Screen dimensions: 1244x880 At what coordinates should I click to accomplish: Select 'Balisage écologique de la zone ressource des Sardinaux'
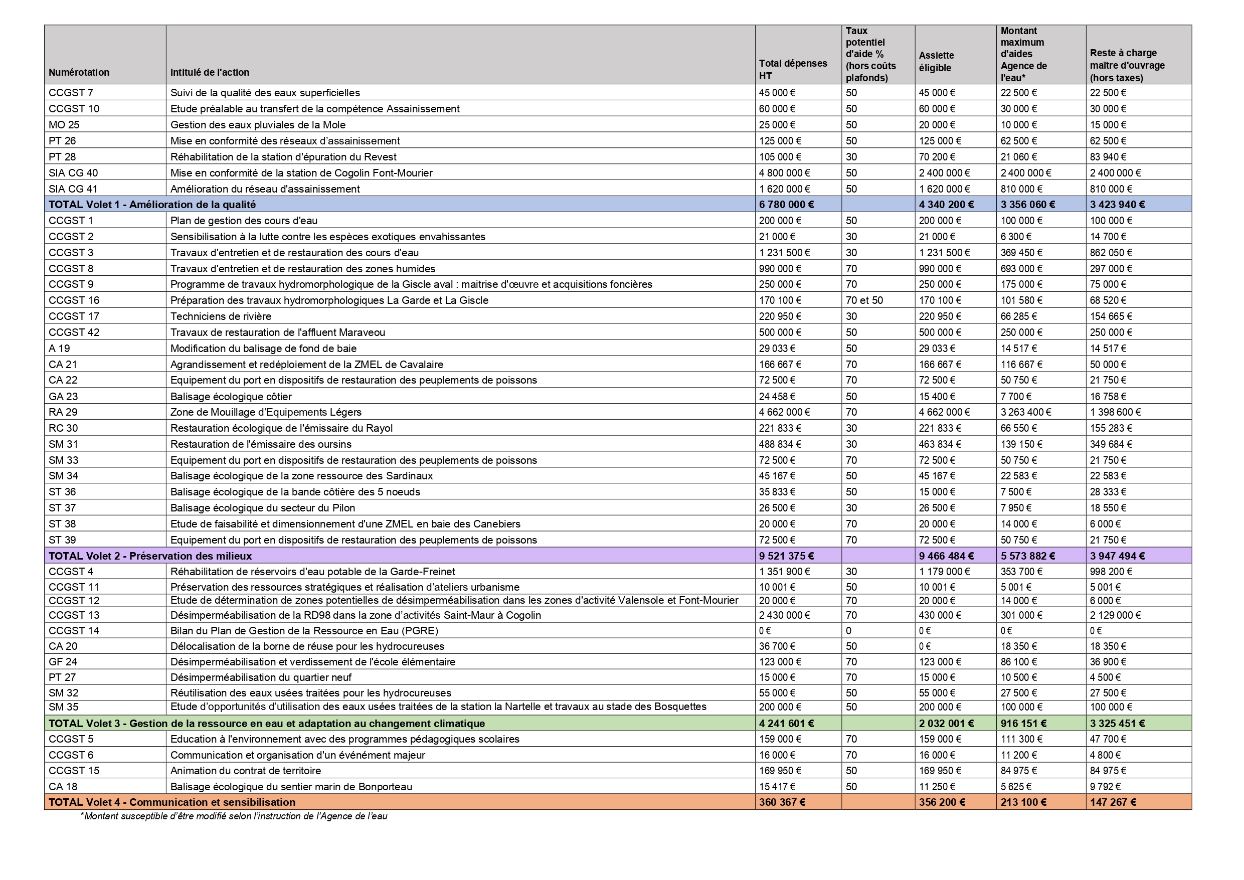point(301,476)
